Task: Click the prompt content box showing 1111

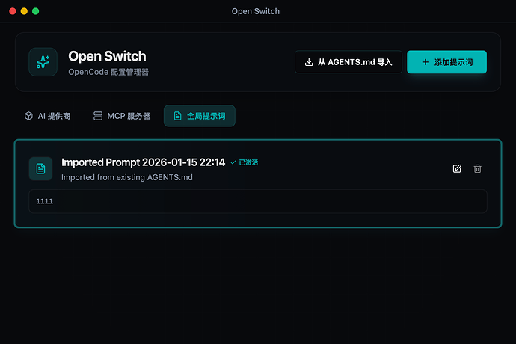Action: [x=258, y=201]
